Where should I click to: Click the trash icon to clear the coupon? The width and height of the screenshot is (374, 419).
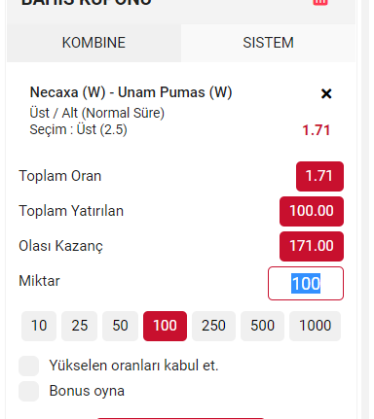(320, 2)
